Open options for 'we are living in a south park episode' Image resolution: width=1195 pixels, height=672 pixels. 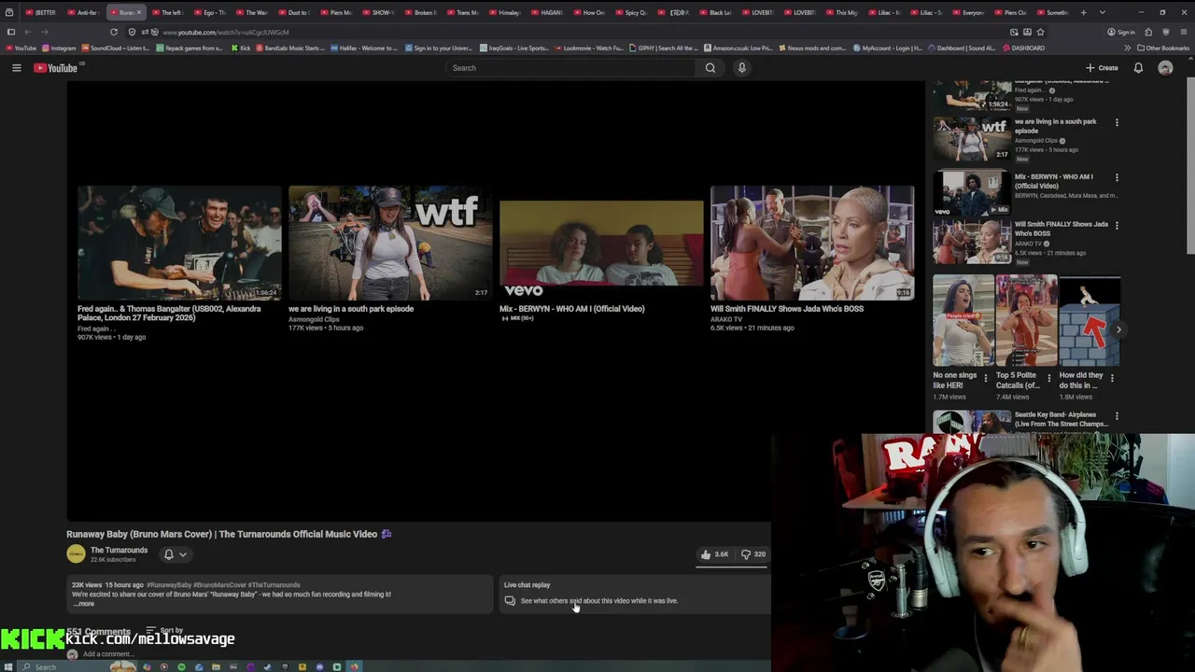coord(1117,122)
